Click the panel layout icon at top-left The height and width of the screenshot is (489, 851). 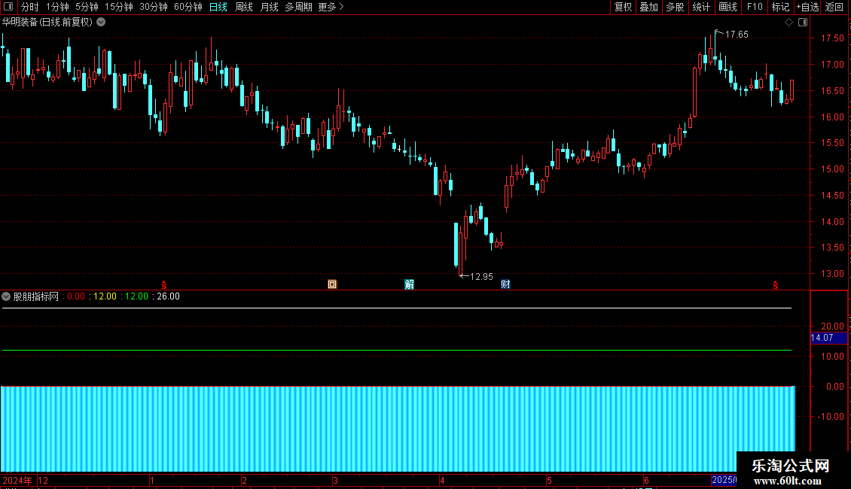(x=8, y=7)
